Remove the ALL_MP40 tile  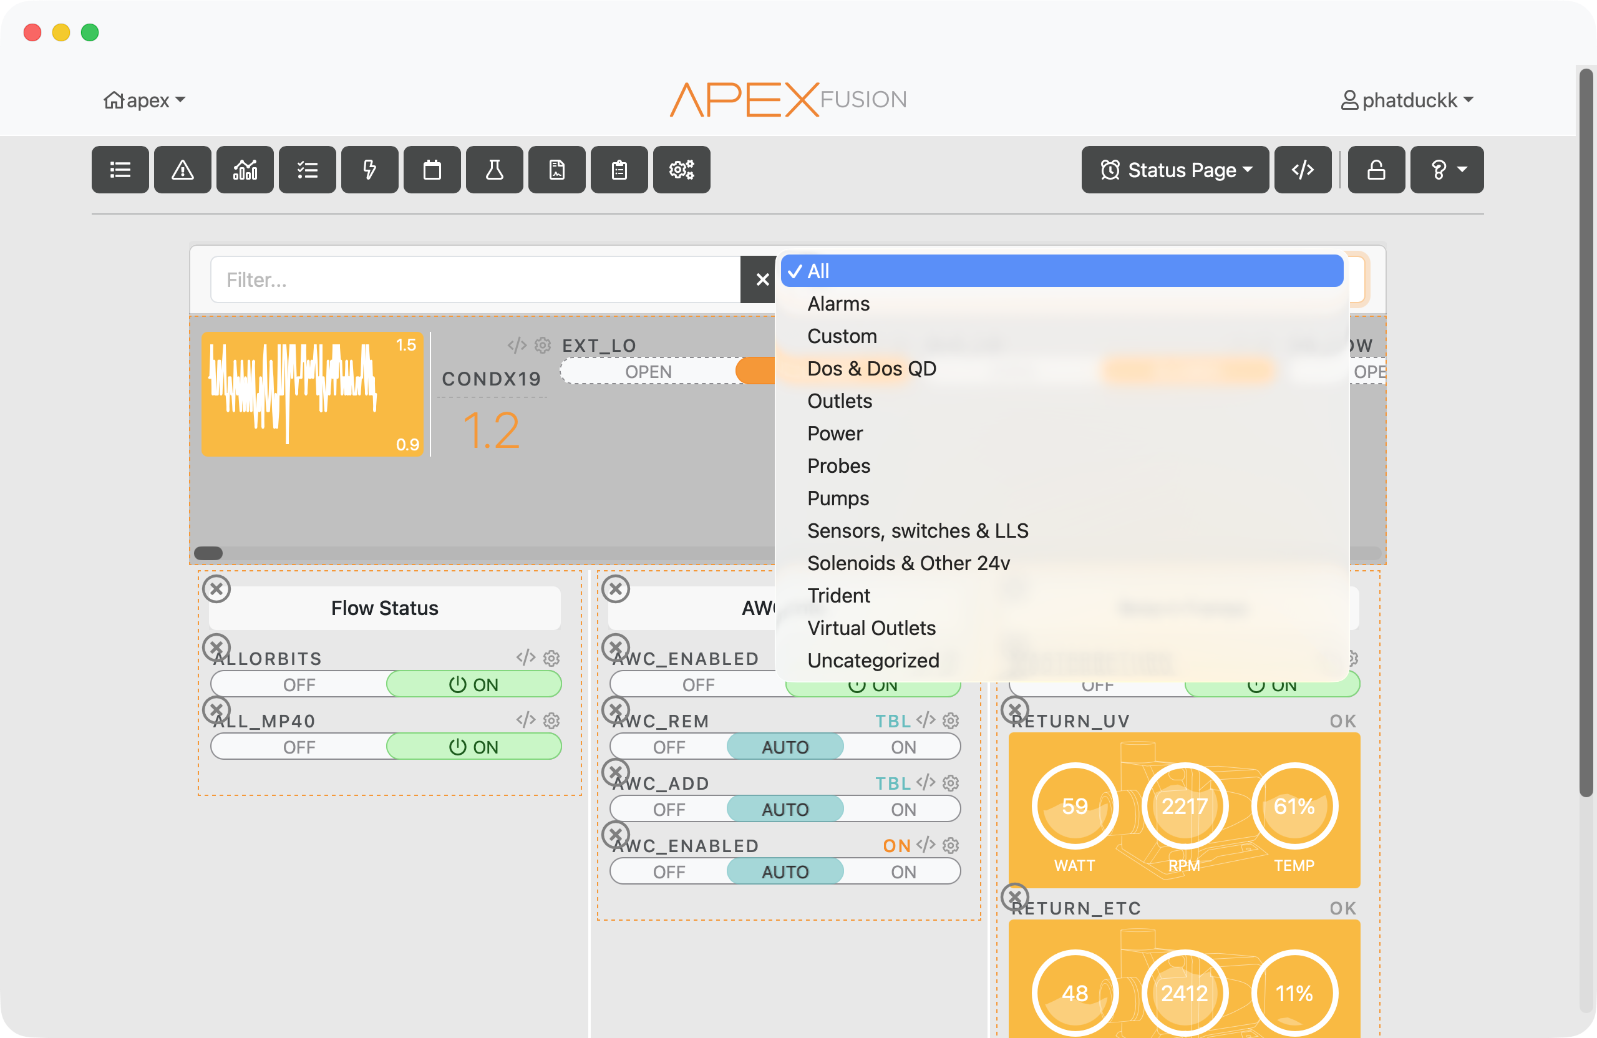click(x=216, y=710)
